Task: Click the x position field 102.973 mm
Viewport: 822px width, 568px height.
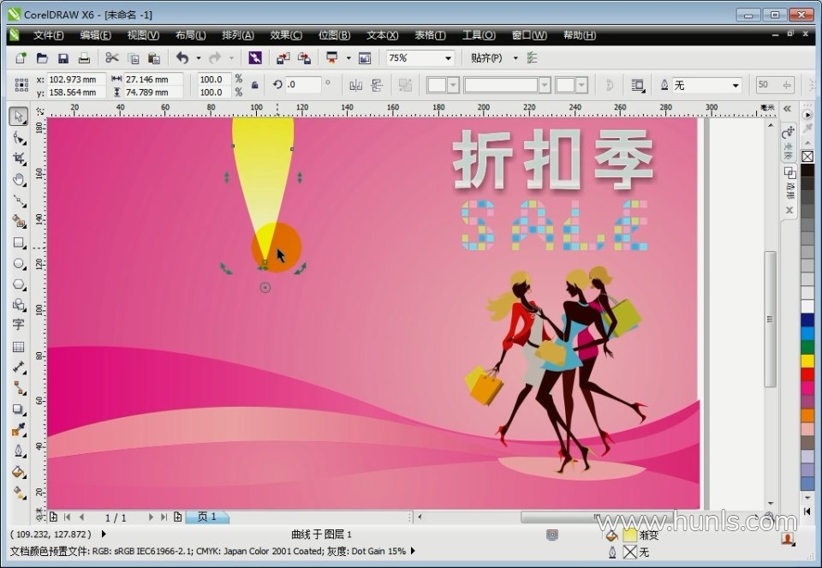Action: 76,79
